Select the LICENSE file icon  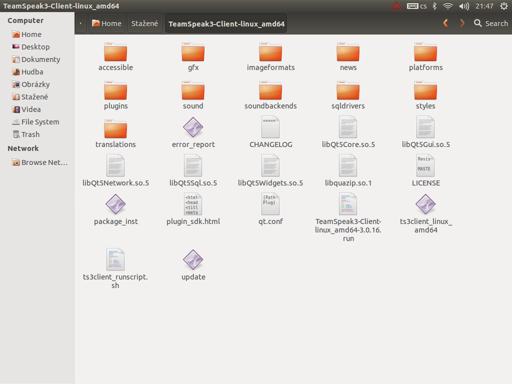pos(425,166)
